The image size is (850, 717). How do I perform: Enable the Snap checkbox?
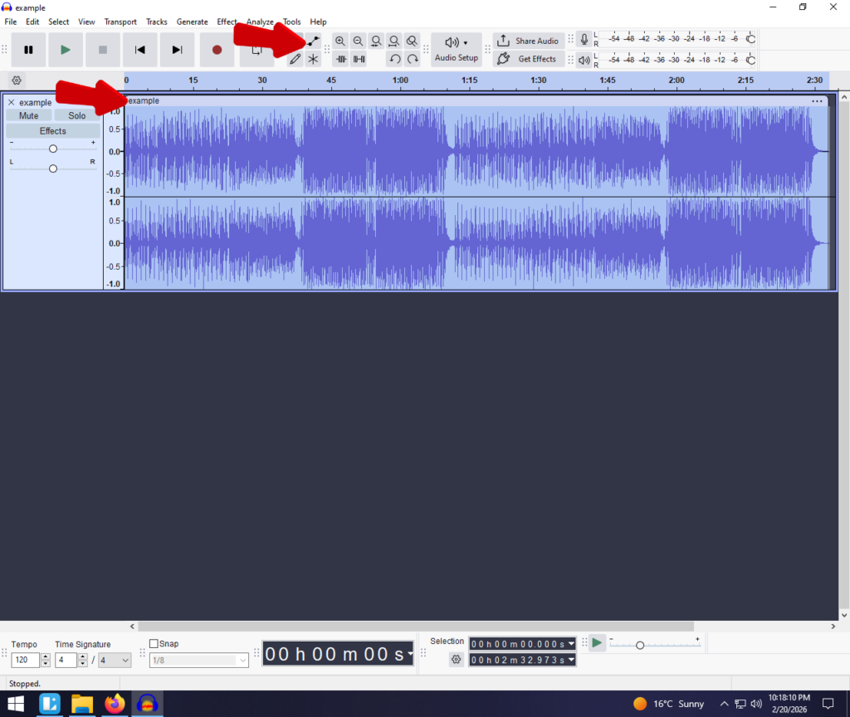coord(154,644)
